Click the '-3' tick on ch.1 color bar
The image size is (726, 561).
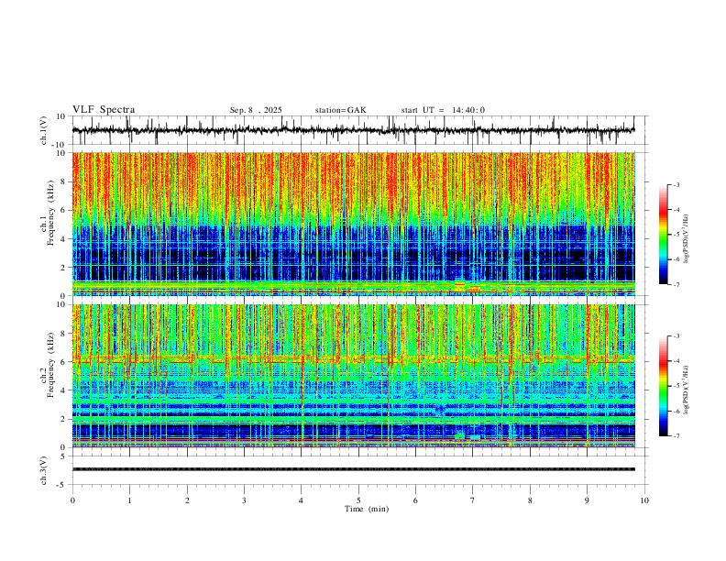click(676, 184)
